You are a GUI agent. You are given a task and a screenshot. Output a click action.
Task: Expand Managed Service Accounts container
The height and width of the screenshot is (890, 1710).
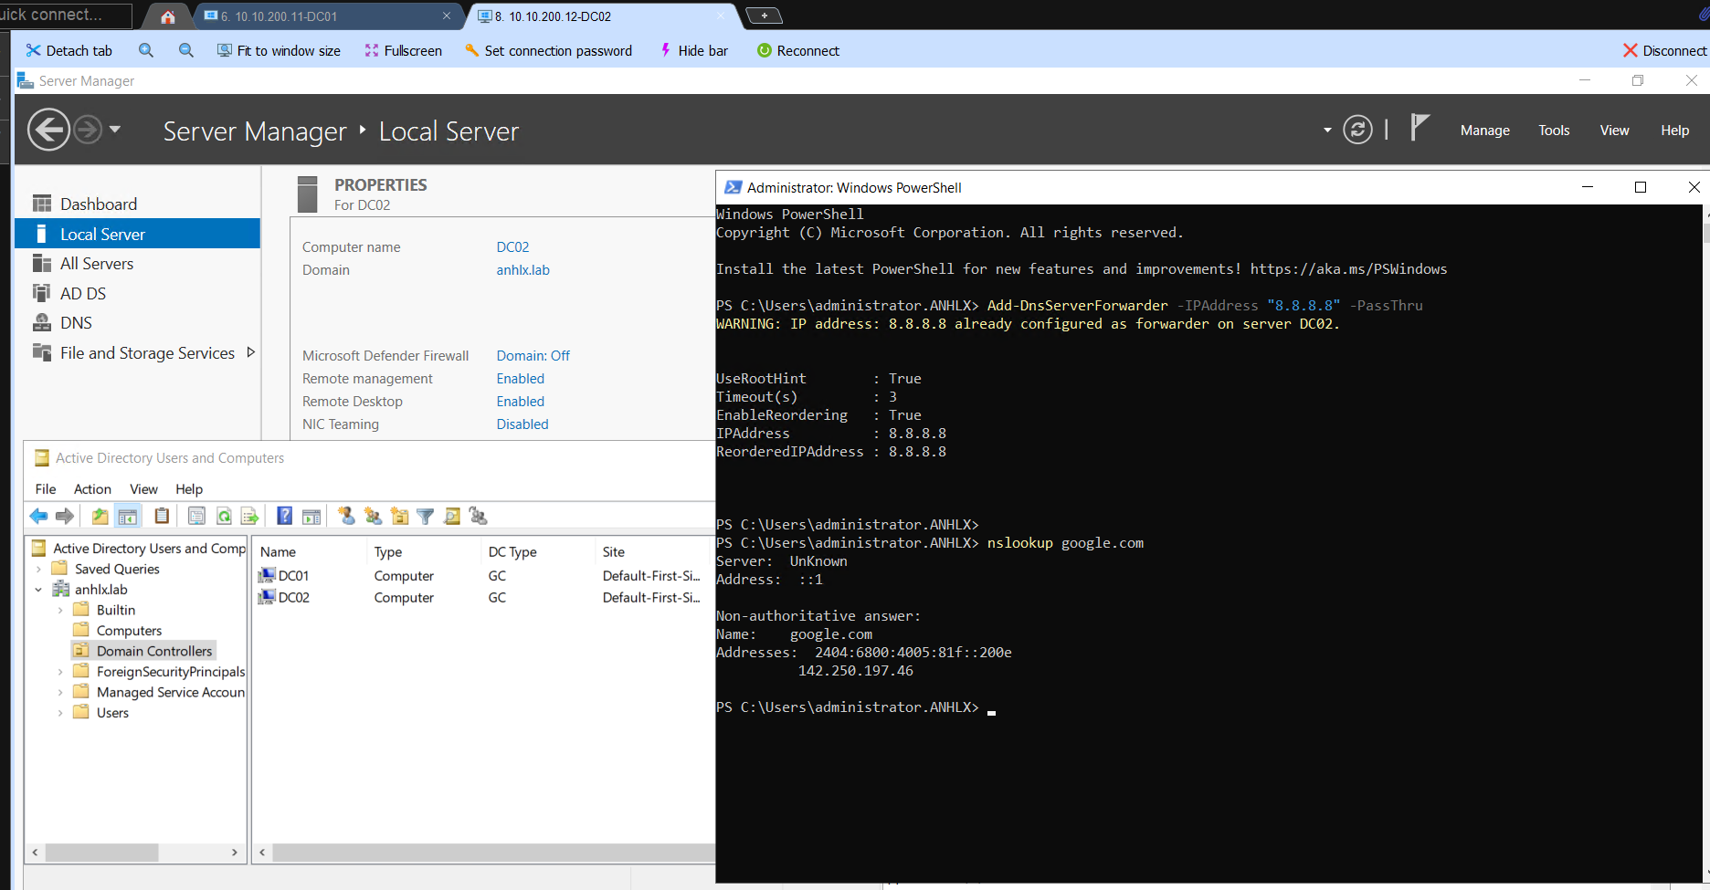60,693
